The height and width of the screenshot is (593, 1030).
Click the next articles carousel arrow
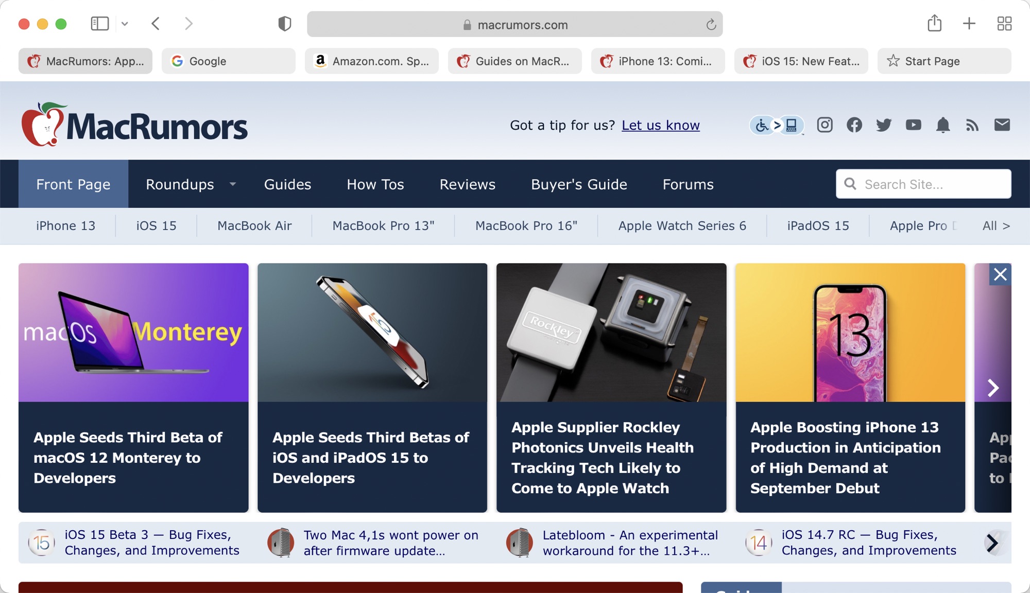993,387
